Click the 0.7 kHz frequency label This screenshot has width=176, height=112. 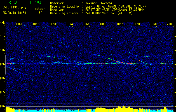coord(2,92)
